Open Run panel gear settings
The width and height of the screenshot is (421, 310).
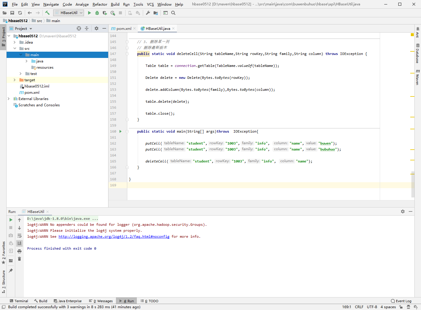point(403,211)
